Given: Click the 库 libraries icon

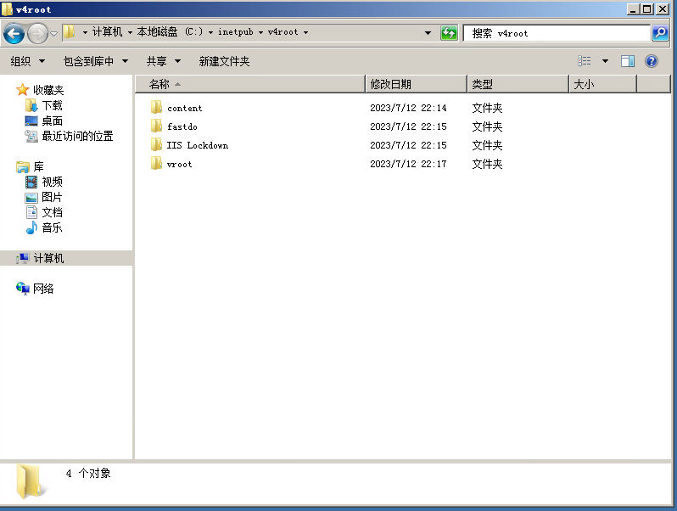Looking at the screenshot, I should click(22, 166).
